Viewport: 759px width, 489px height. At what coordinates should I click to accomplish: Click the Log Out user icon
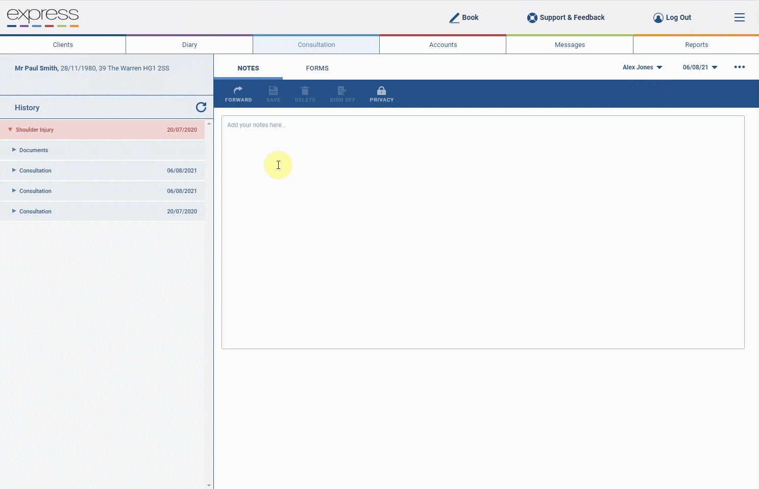[x=658, y=18]
